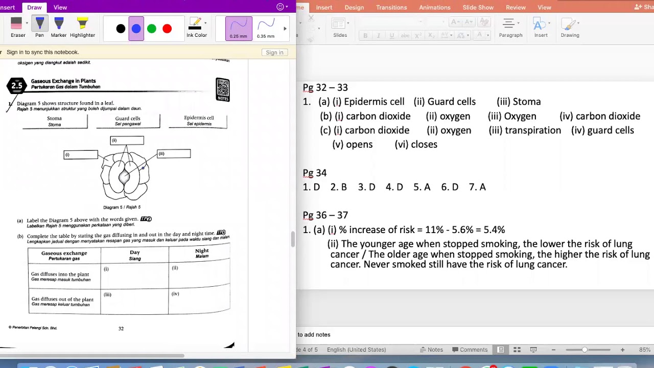Open the Eraser options dropdown arrow
Image resolution: width=654 pixels, height=368 pixels.
point(27,23)
